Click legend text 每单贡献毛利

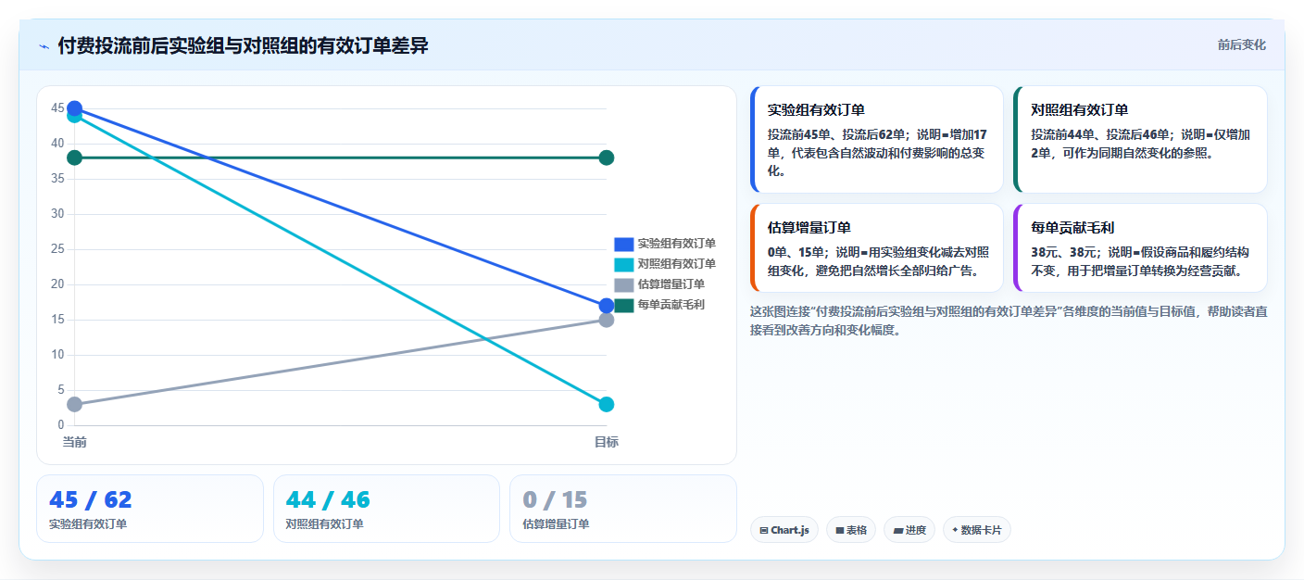tap(671, 305)
